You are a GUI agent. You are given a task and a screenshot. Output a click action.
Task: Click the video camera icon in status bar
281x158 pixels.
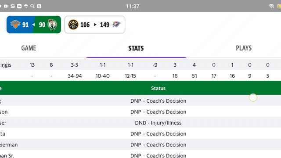6,6
